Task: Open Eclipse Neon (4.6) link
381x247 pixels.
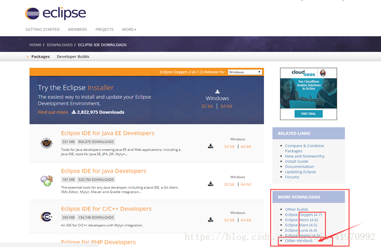Action: pyautogui.click(x=302, y=220)
